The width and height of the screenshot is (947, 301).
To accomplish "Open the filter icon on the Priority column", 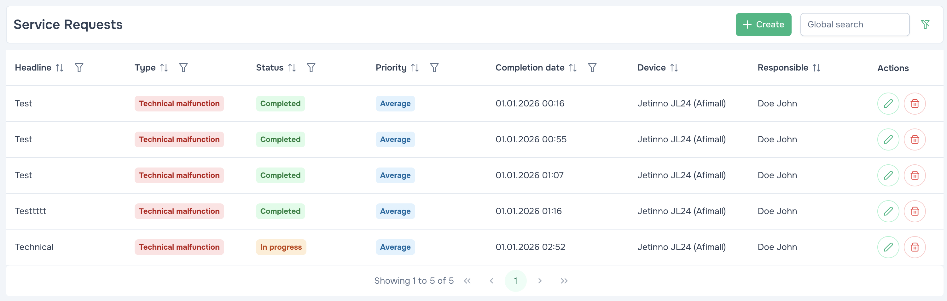I will pos(434,68).
